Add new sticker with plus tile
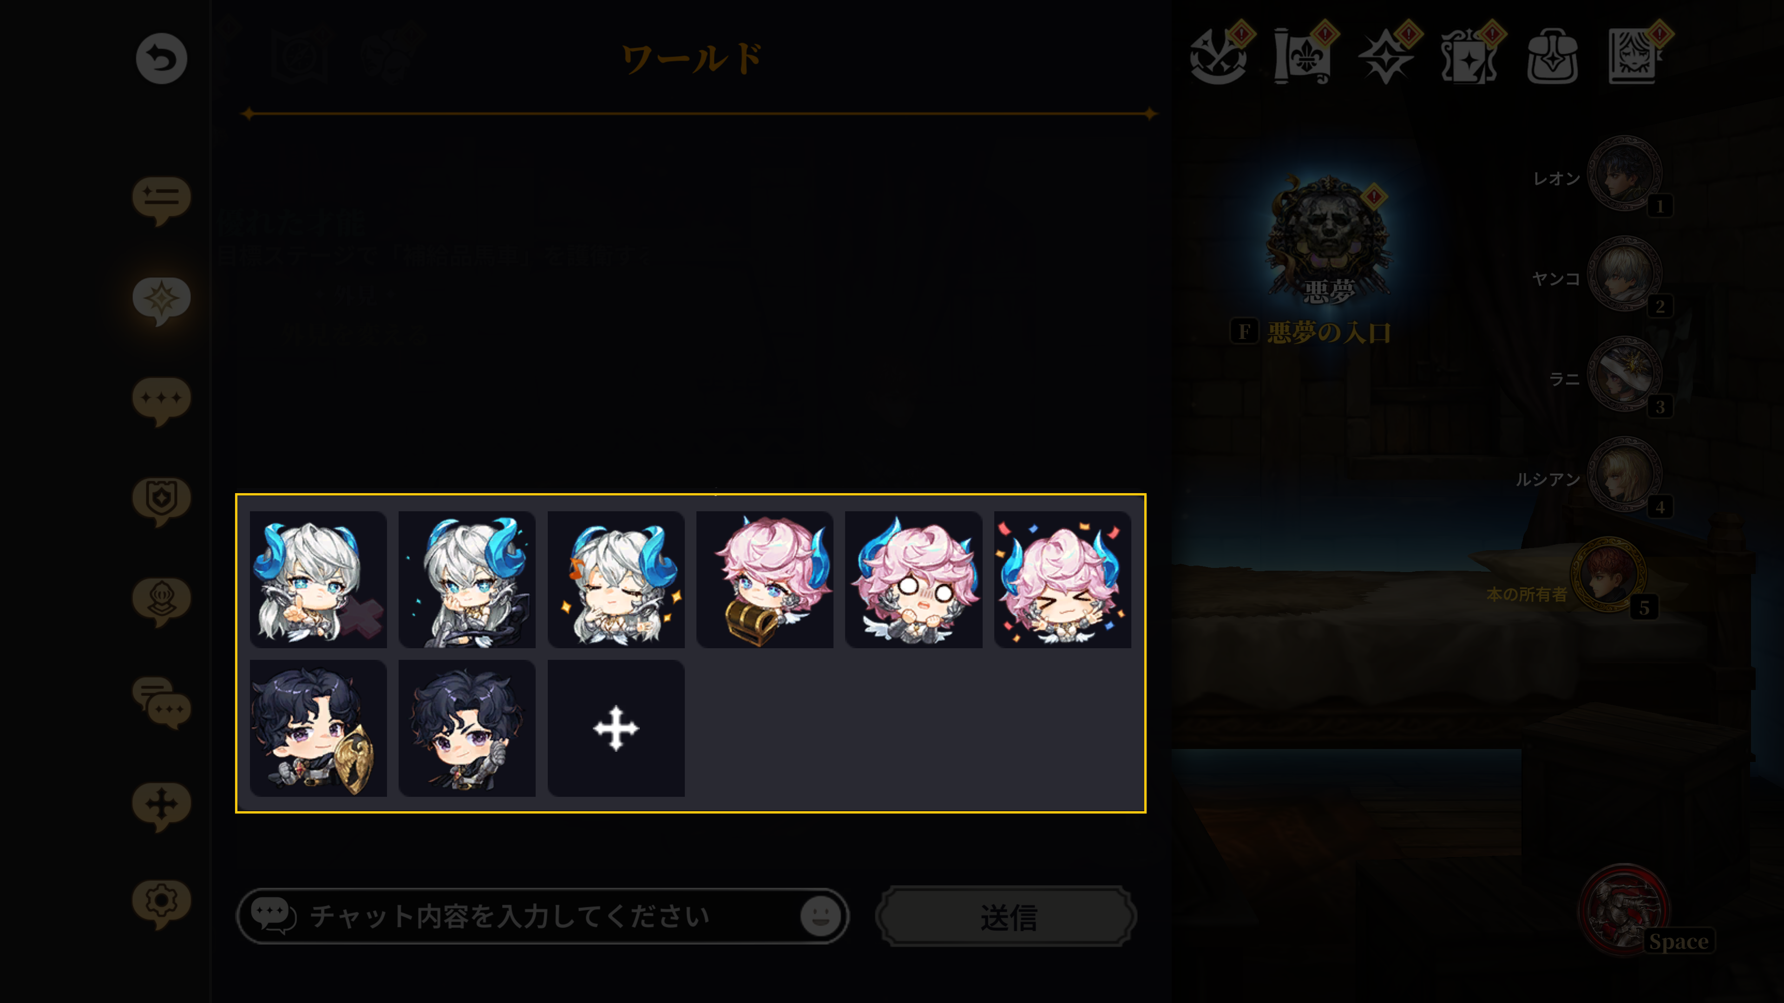 point(616,728)
